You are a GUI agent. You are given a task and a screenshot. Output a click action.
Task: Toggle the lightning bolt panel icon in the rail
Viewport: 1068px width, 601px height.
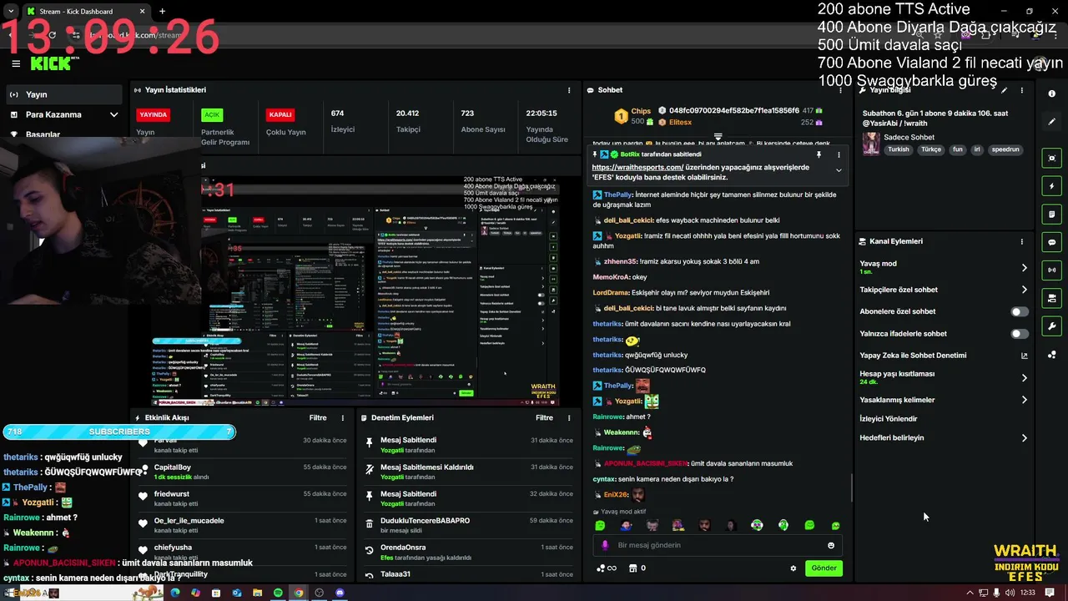(1052, 186)
